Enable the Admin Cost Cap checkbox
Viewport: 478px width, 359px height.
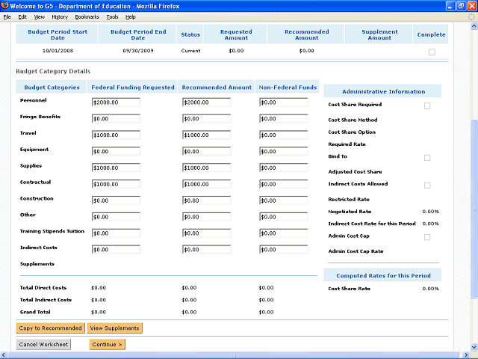point(427,237)
